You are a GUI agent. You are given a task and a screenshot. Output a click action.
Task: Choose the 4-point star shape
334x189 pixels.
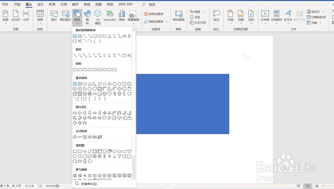point(85,176)
